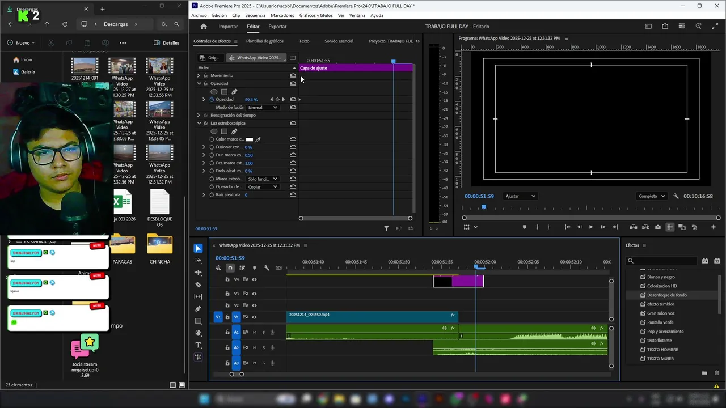This screenshot has height=408, width=726.
Task: Mute audio track A1
Action: [x=254, y=332]
